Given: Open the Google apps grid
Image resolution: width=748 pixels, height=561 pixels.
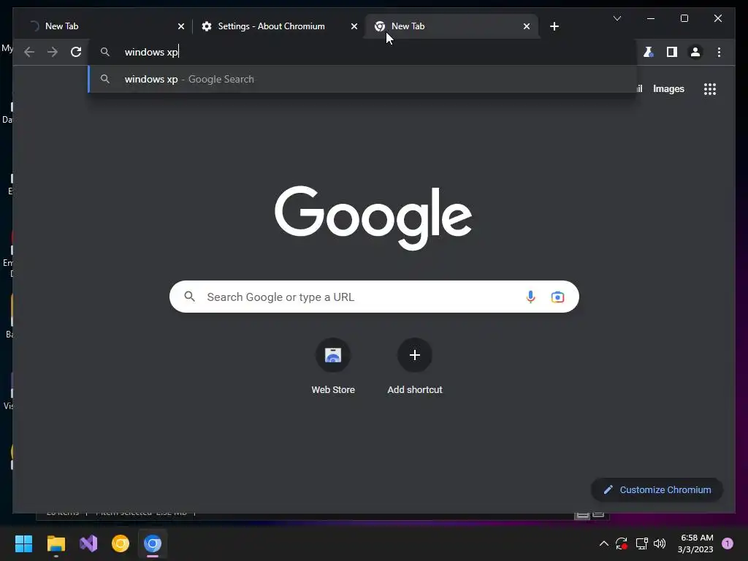Looking at the screenshot, I should coord(710,89).
